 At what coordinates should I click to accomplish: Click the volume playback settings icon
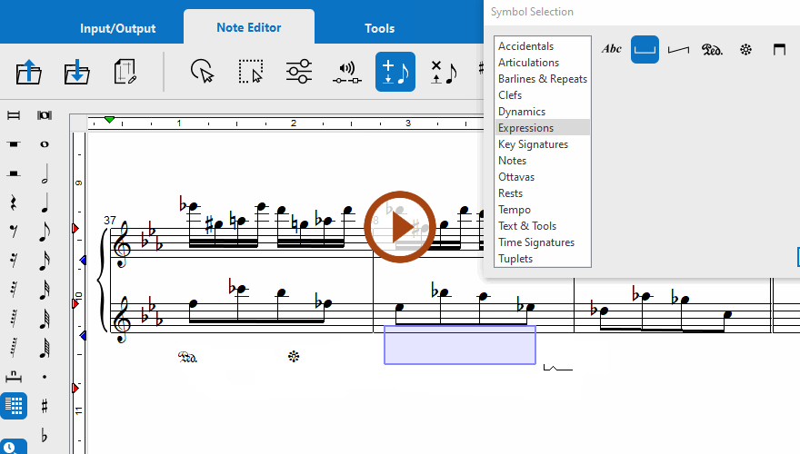[x=346, y=72]
